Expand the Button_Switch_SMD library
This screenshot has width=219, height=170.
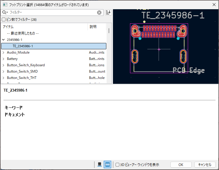click(x=3, y=71)
